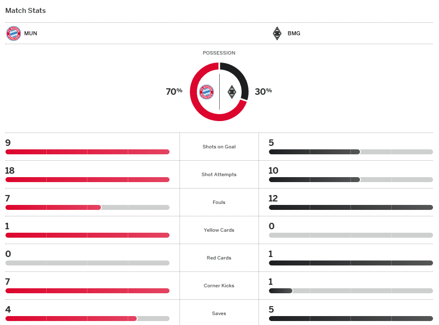This screenshot has height=325, width=439.
Task: Click BMG Corner Kicks short dark bar
Action: click(x=280, y=291)
